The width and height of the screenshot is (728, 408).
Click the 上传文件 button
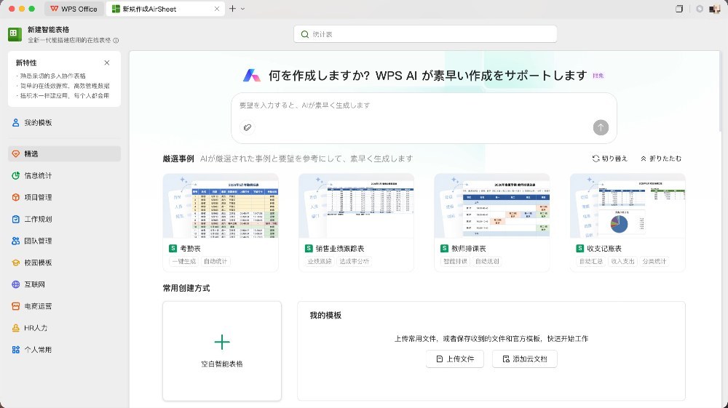click(455, 359)
